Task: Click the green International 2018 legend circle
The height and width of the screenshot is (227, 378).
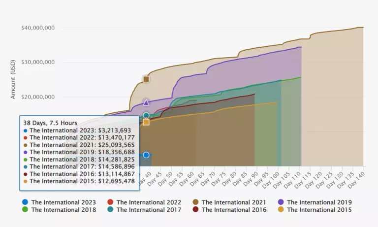Action: (25, 210)
